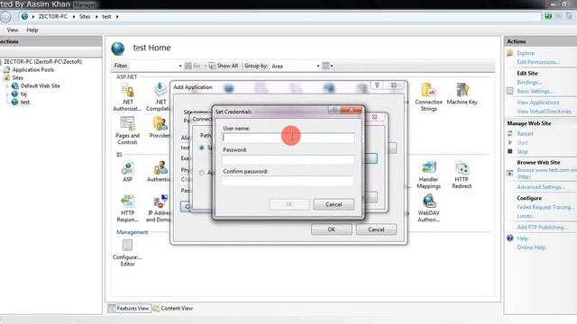Screen dimensions: 577x324
Task: Select Sites node in Connections tree
Action: 17,78
